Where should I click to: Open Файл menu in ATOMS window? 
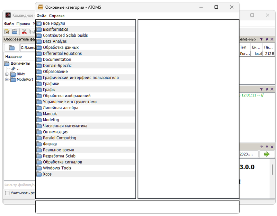tap(41, 16)
